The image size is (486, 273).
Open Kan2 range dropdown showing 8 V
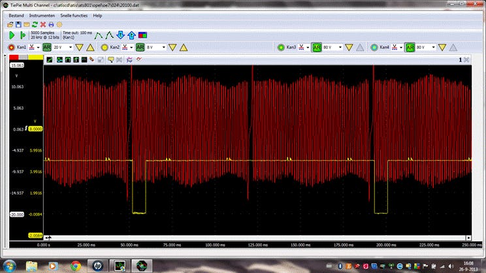point(155,48)
